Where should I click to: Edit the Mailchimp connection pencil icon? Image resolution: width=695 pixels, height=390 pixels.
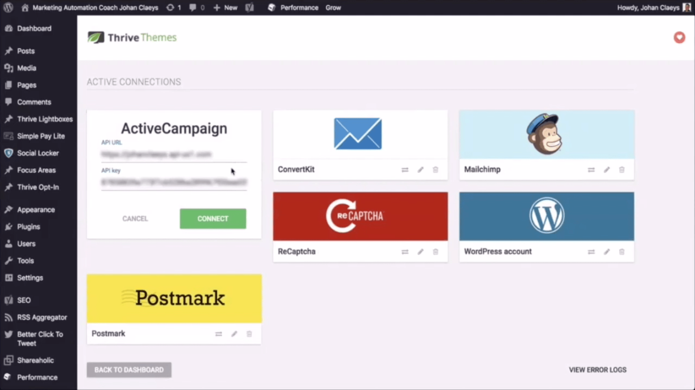pos(607,170)
